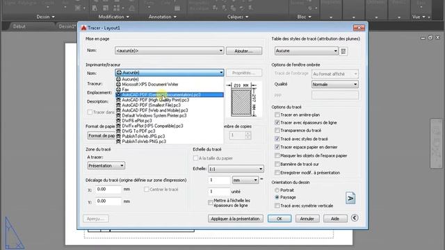
Task: Enable Transparence du tracé
Action: 277,131
